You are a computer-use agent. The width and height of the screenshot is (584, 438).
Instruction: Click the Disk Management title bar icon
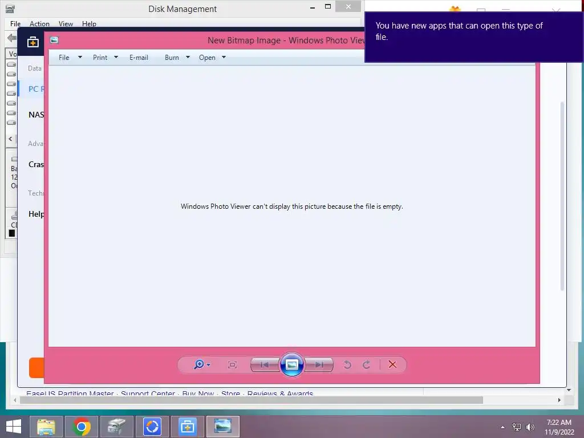tap(10, 9)
